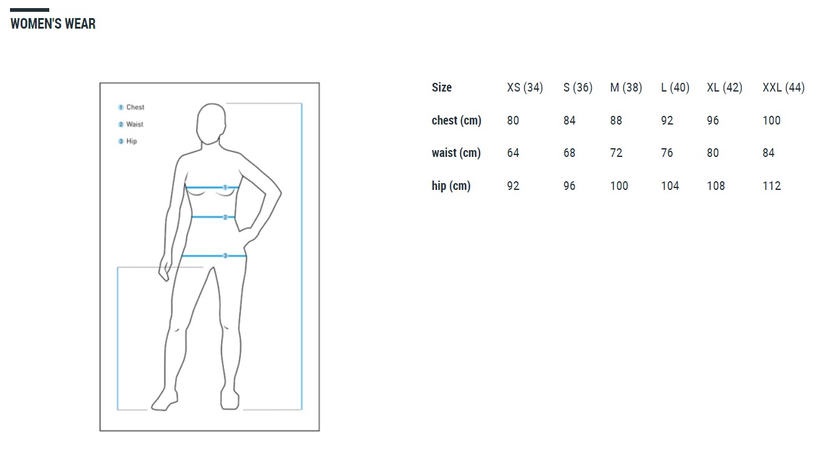The width and height of the screenshot is (818, 454).
Task: Click the hip value 112 for XXL
Action: click(x=771, y=186)
